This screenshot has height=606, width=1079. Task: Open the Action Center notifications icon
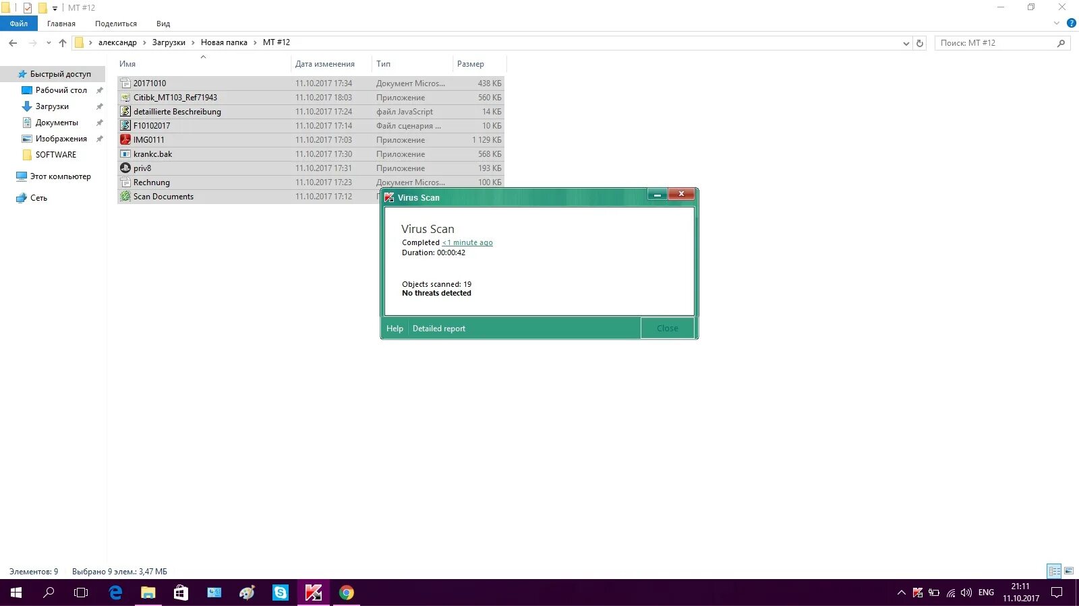coord(1057,593)
